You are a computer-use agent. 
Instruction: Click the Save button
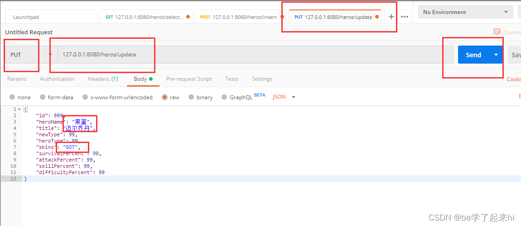514,55
